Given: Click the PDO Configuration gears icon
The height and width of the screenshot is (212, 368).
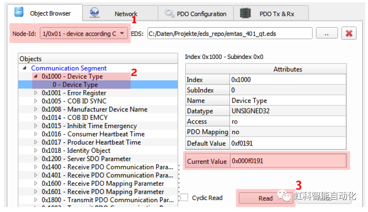Looking at the screenshot, I should (x=170, y=13).
